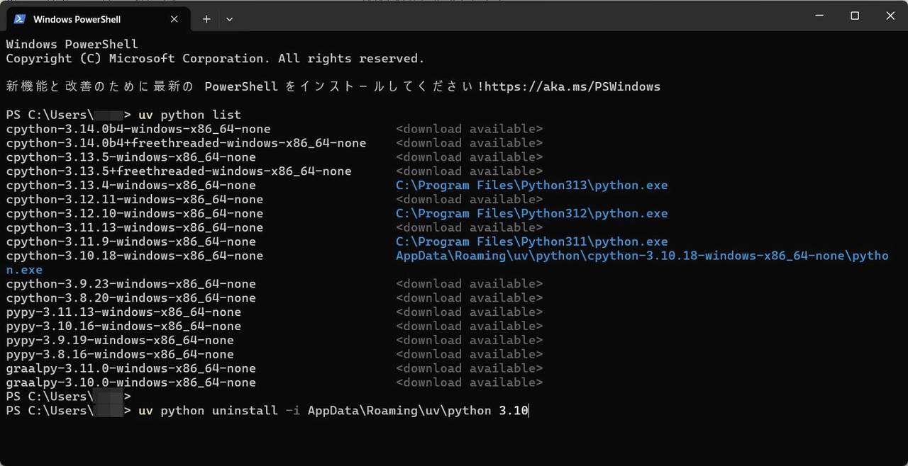Click the path "C:\Program Files\Python313\python.exe"

pyautogui.click(x=532, y=186)
